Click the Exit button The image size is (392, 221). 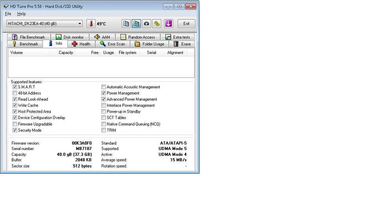coord(186,24)
